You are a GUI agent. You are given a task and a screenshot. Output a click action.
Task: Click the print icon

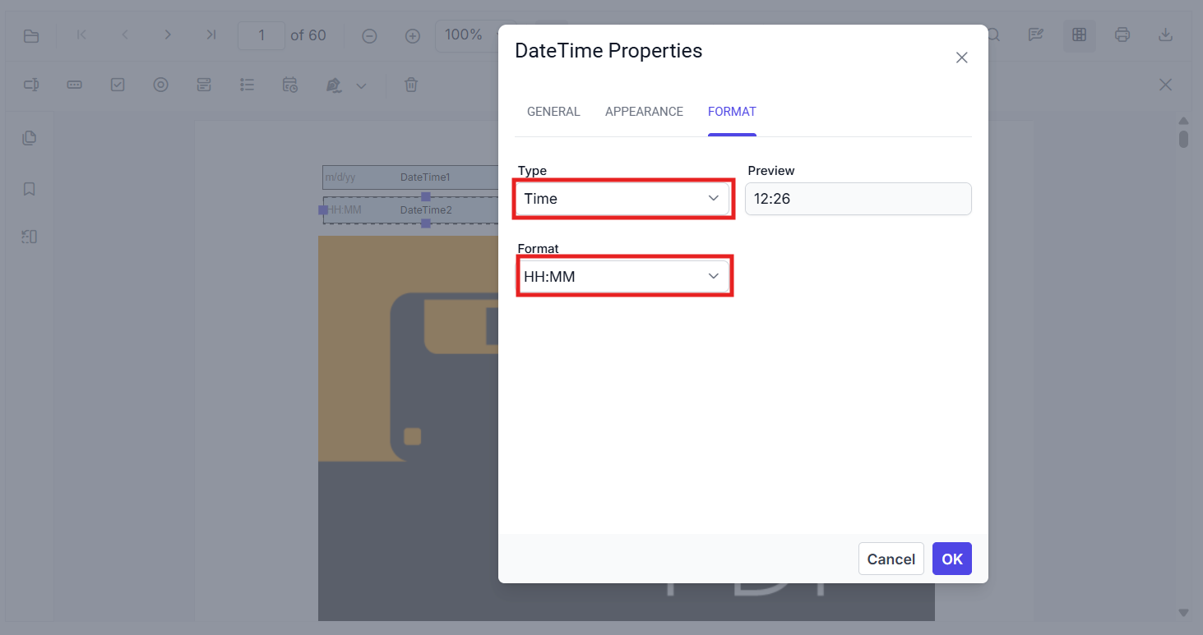tap(1122, 35)
